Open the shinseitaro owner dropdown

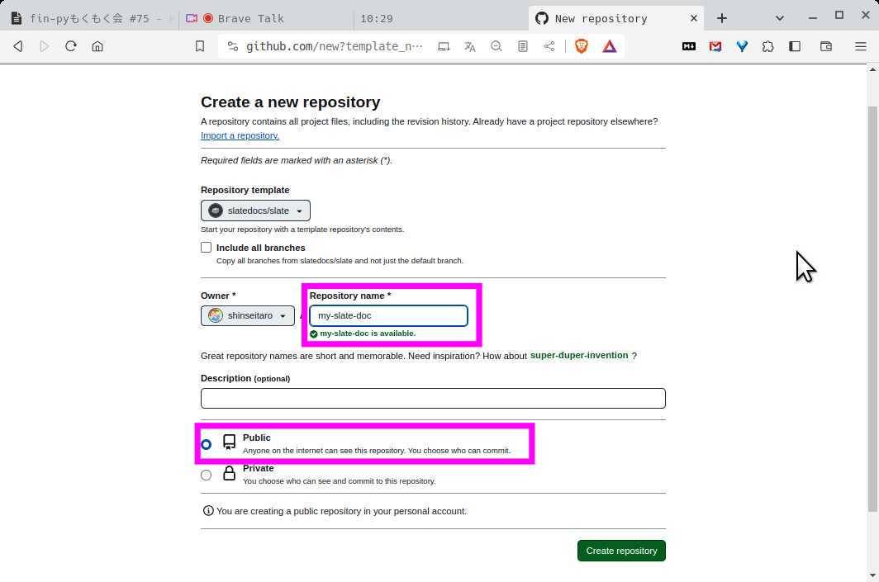247,316
